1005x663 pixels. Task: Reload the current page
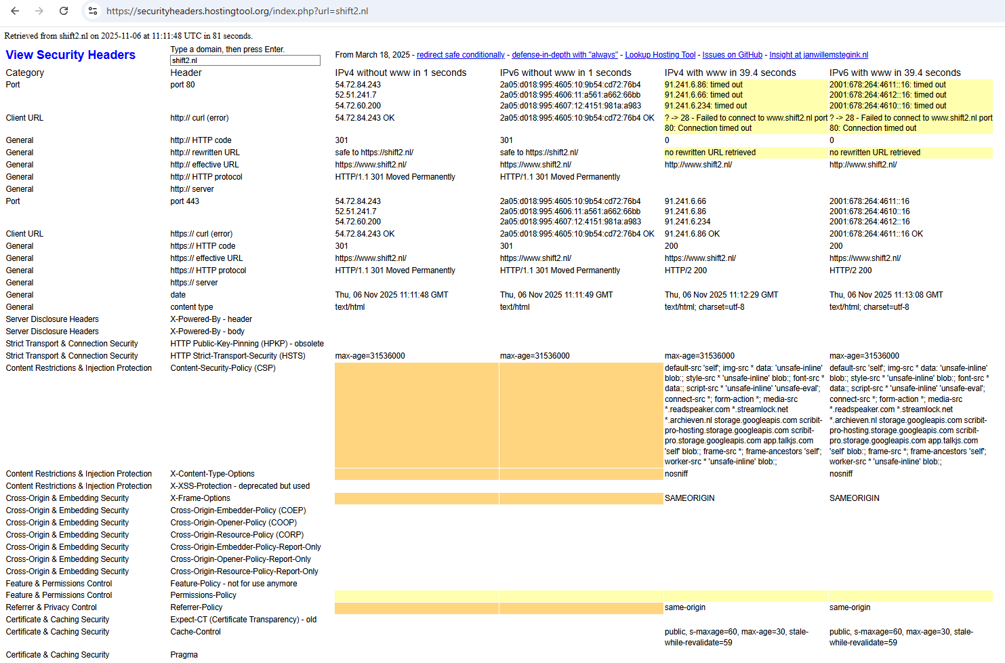tap(64, 11)
